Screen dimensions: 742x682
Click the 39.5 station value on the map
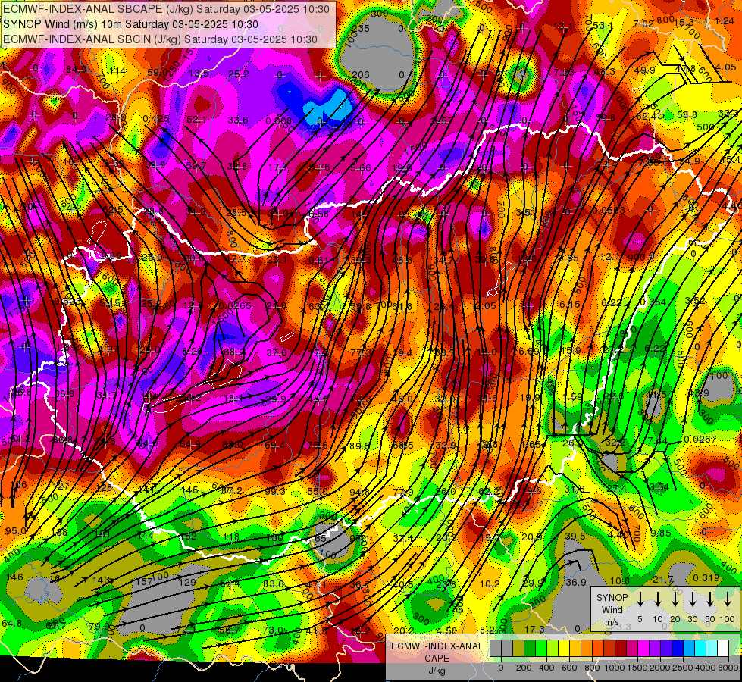coord(575,537)
